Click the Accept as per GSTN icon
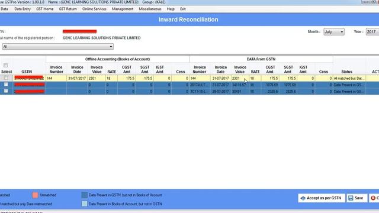The width and height of the screenshot is (379, 213). pyautogui.click(x=303, y=198)
